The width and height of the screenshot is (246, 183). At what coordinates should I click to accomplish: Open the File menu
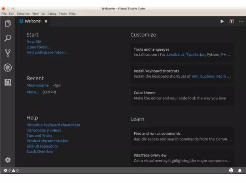4,14
